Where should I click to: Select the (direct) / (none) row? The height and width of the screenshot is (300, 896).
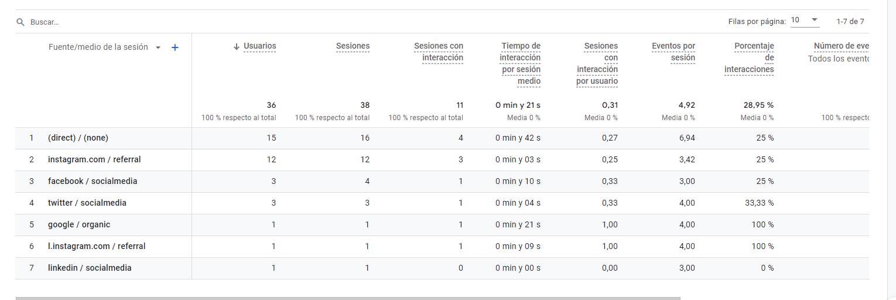pyautogui.click(x=442, y=138)
